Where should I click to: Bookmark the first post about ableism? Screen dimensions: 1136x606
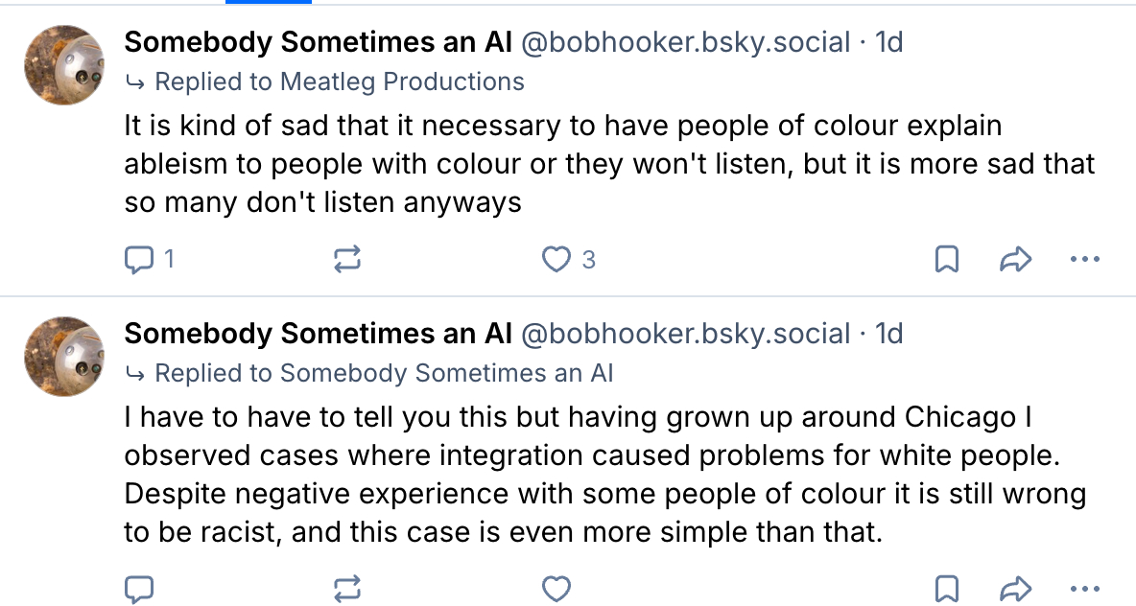(947, 259)
